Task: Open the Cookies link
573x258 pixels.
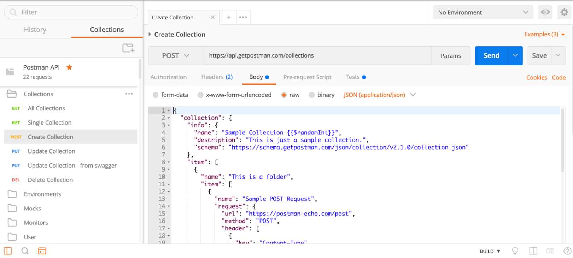Action: pos(537,78)
